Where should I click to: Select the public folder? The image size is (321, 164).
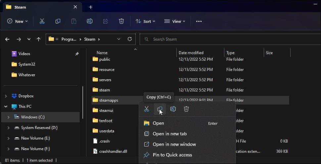(x=105, y=59)
